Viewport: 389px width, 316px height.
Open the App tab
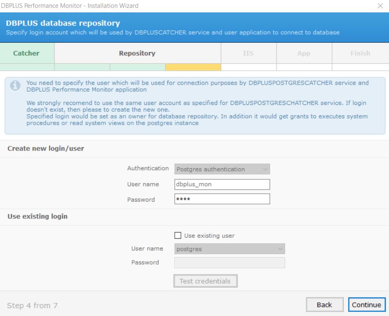304,53
